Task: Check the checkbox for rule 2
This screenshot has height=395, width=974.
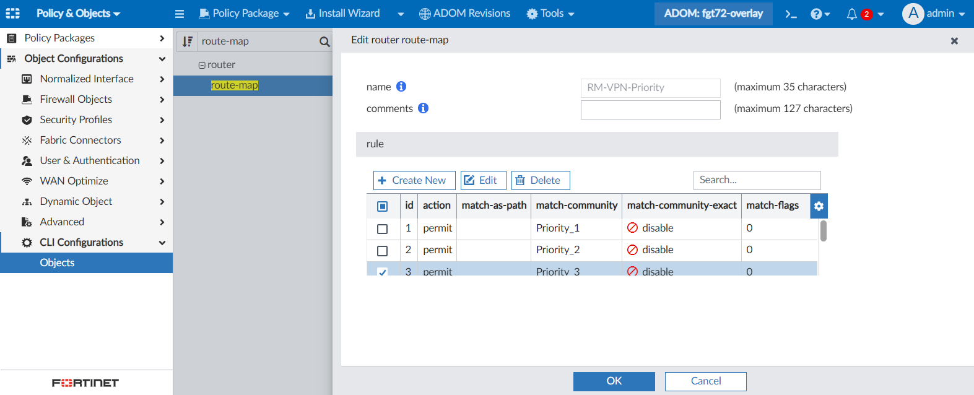Action: [382, 251]
